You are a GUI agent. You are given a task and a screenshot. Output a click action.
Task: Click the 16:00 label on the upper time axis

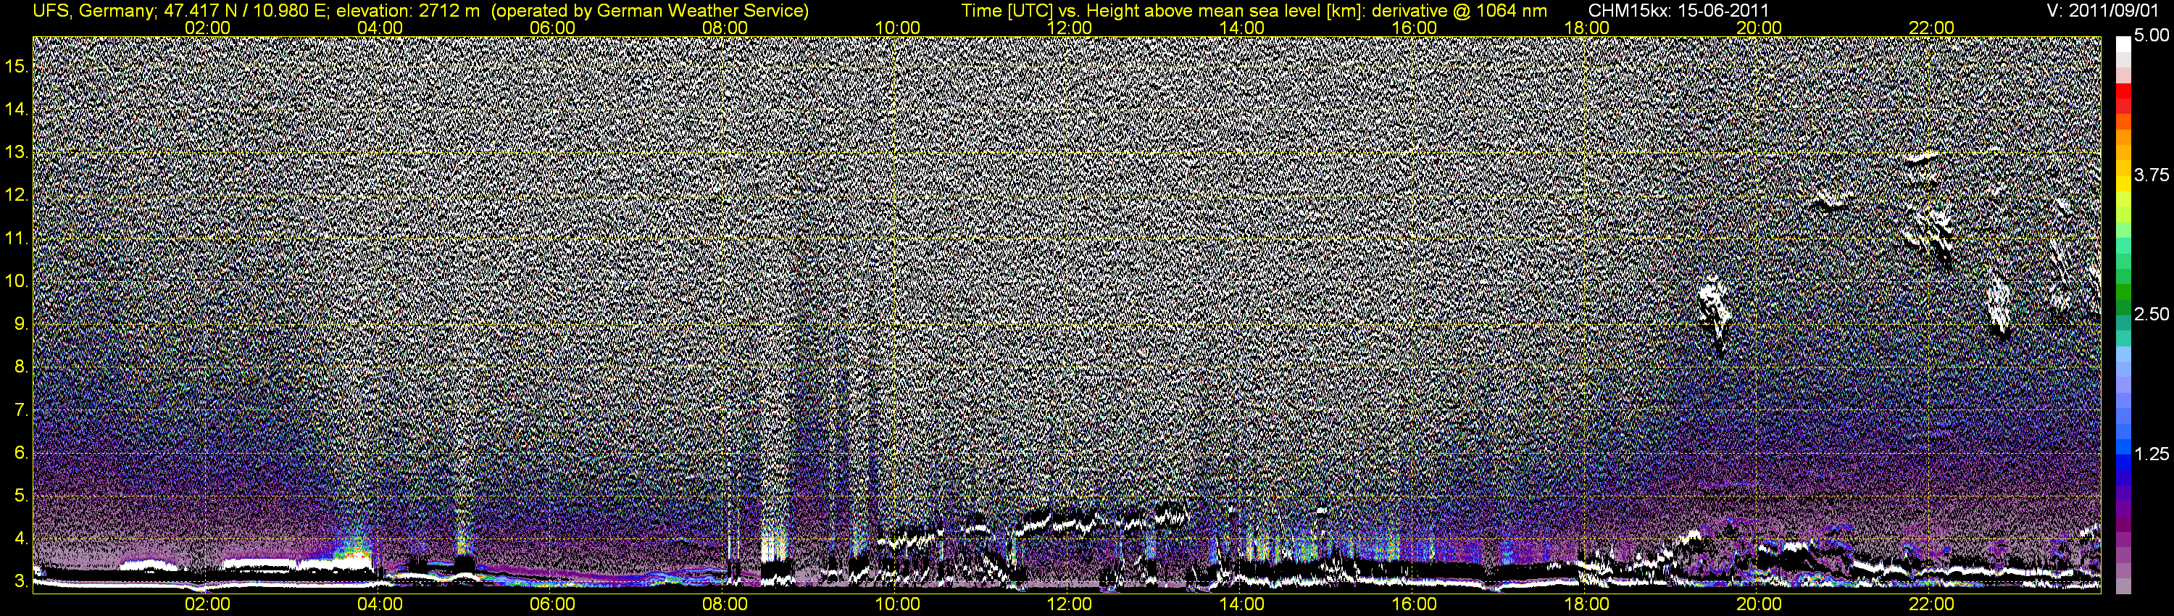coord(1415,28)
